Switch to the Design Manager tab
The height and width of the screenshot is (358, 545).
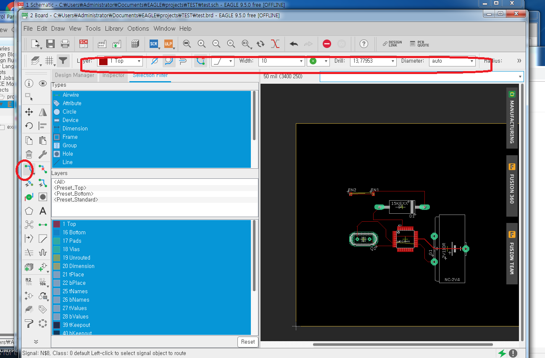coord(75,75)
